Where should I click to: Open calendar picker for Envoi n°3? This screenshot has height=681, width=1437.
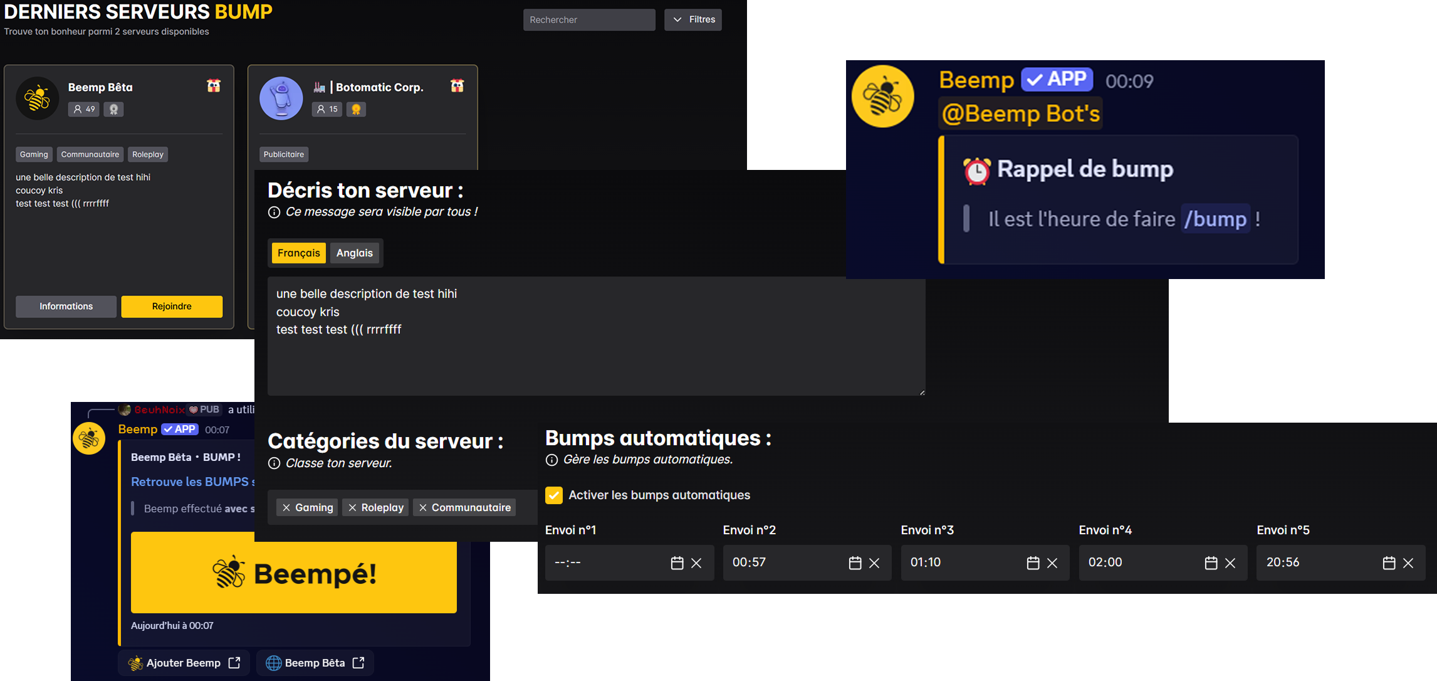click(1033, 563)
